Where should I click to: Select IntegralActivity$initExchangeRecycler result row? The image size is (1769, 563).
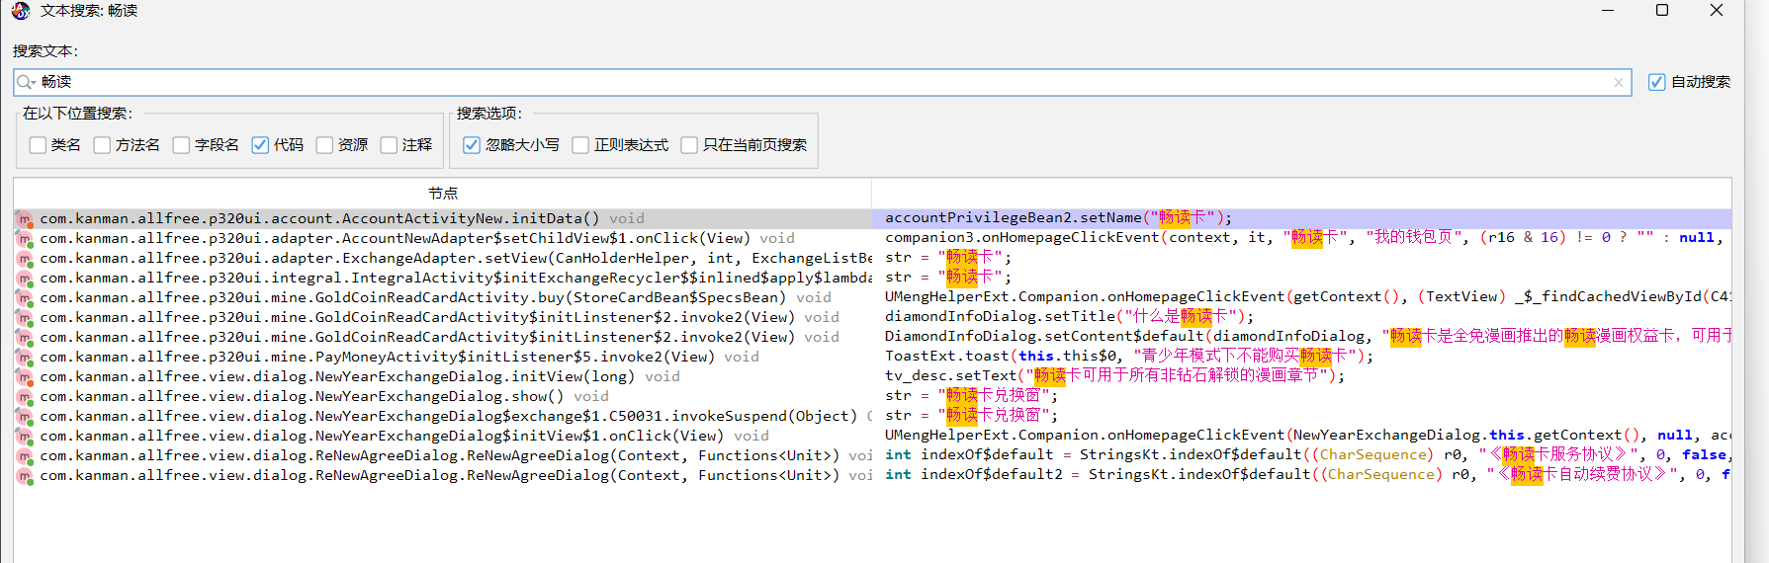[x=443, y=278]
